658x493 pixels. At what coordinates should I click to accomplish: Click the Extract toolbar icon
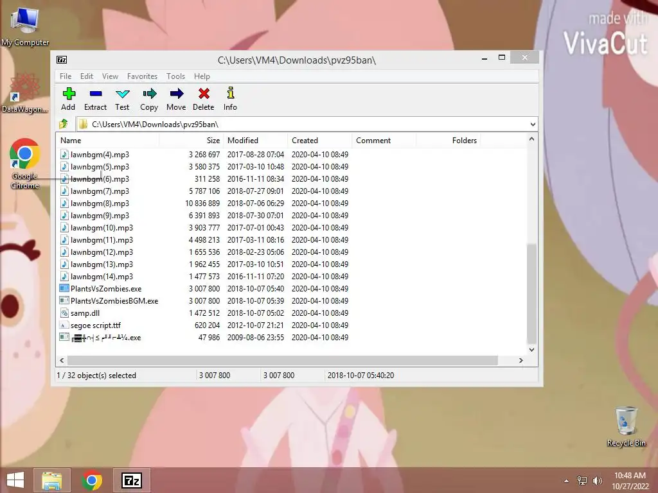pos(96,94)
